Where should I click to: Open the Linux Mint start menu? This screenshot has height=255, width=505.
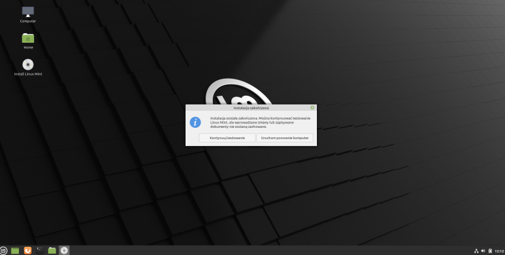click(4, 250)
